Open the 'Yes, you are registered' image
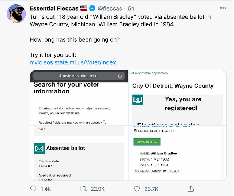 click(177, 98)
